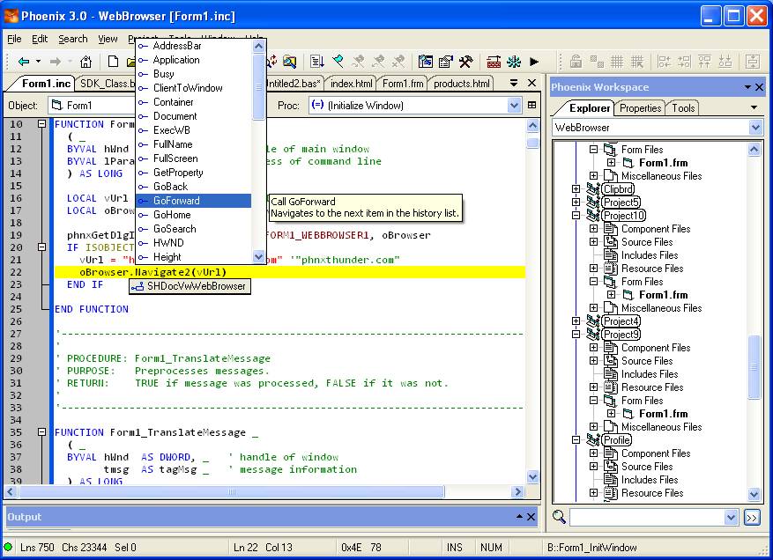Expand the Clipbrd project node
Screen dimensions: 773x560
pos(576,189)
